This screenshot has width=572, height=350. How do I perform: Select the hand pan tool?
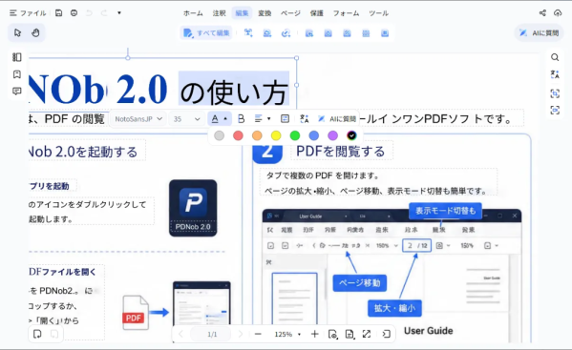point(35,32)
